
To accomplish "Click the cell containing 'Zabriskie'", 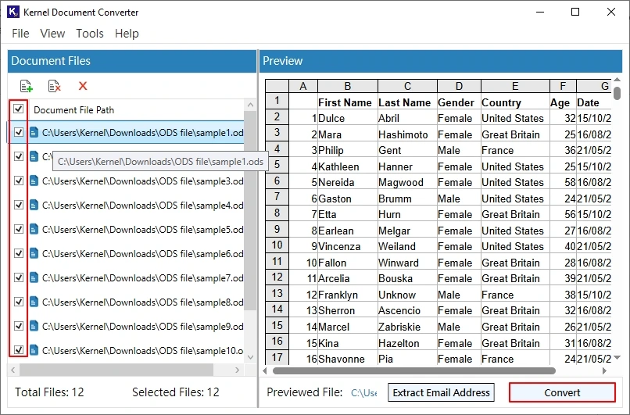I will click(x=407, y=327).
